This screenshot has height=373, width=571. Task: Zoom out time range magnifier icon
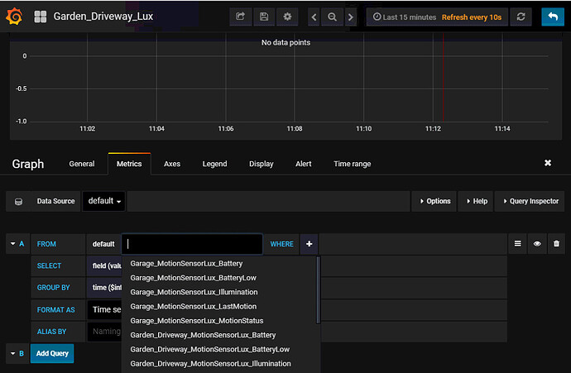tap(332, 17)
